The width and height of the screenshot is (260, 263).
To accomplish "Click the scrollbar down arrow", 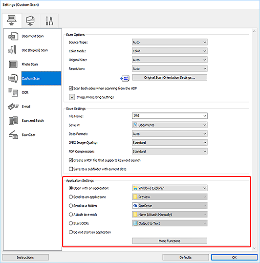I will coord(254,248).
